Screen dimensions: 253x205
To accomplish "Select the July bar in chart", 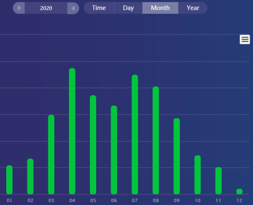I will point(135,135).
